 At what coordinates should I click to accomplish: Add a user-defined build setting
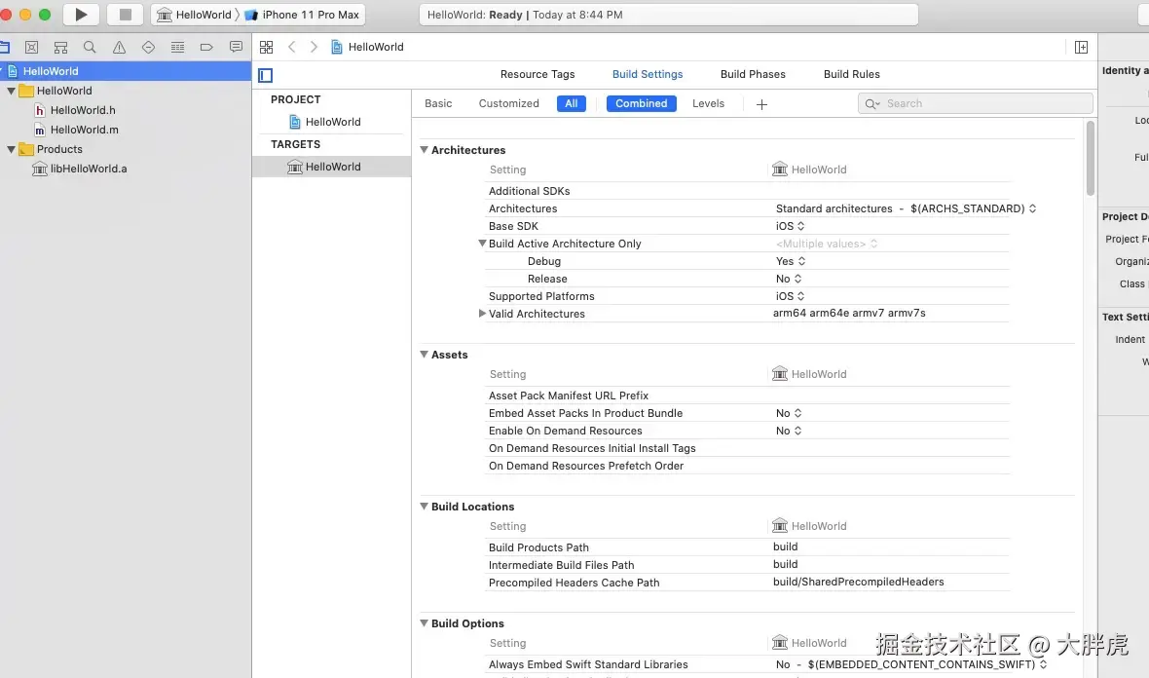coord(761,104)
